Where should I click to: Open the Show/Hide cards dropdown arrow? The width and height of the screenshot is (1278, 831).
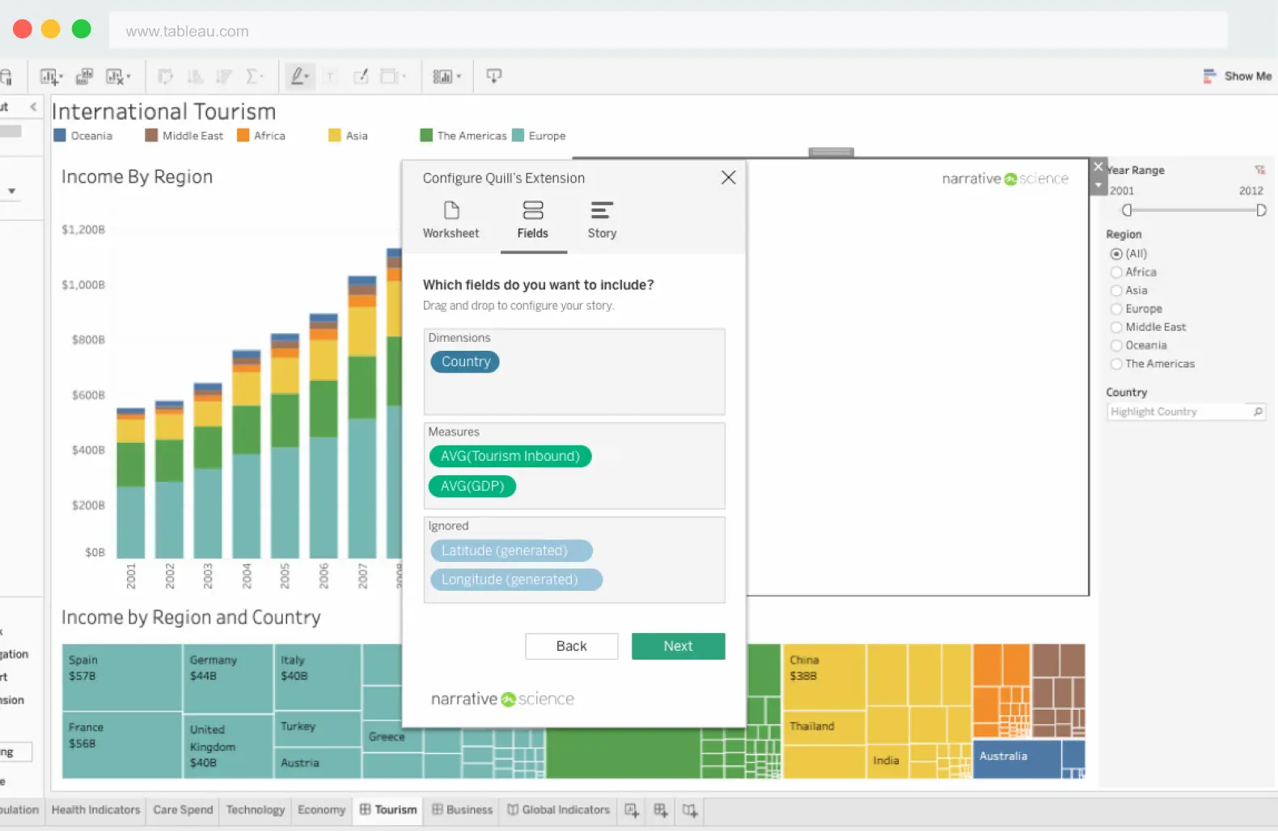tap(459, 77)
